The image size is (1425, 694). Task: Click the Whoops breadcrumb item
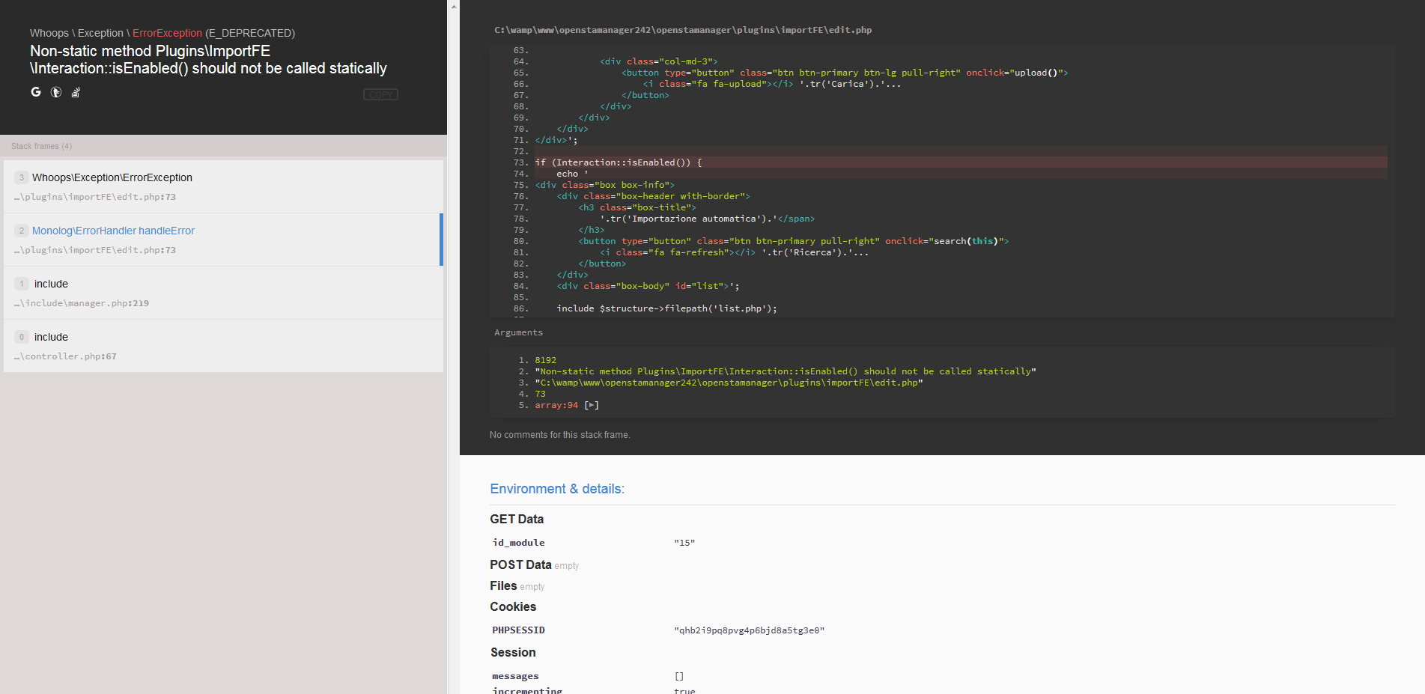tap(49, 32)
